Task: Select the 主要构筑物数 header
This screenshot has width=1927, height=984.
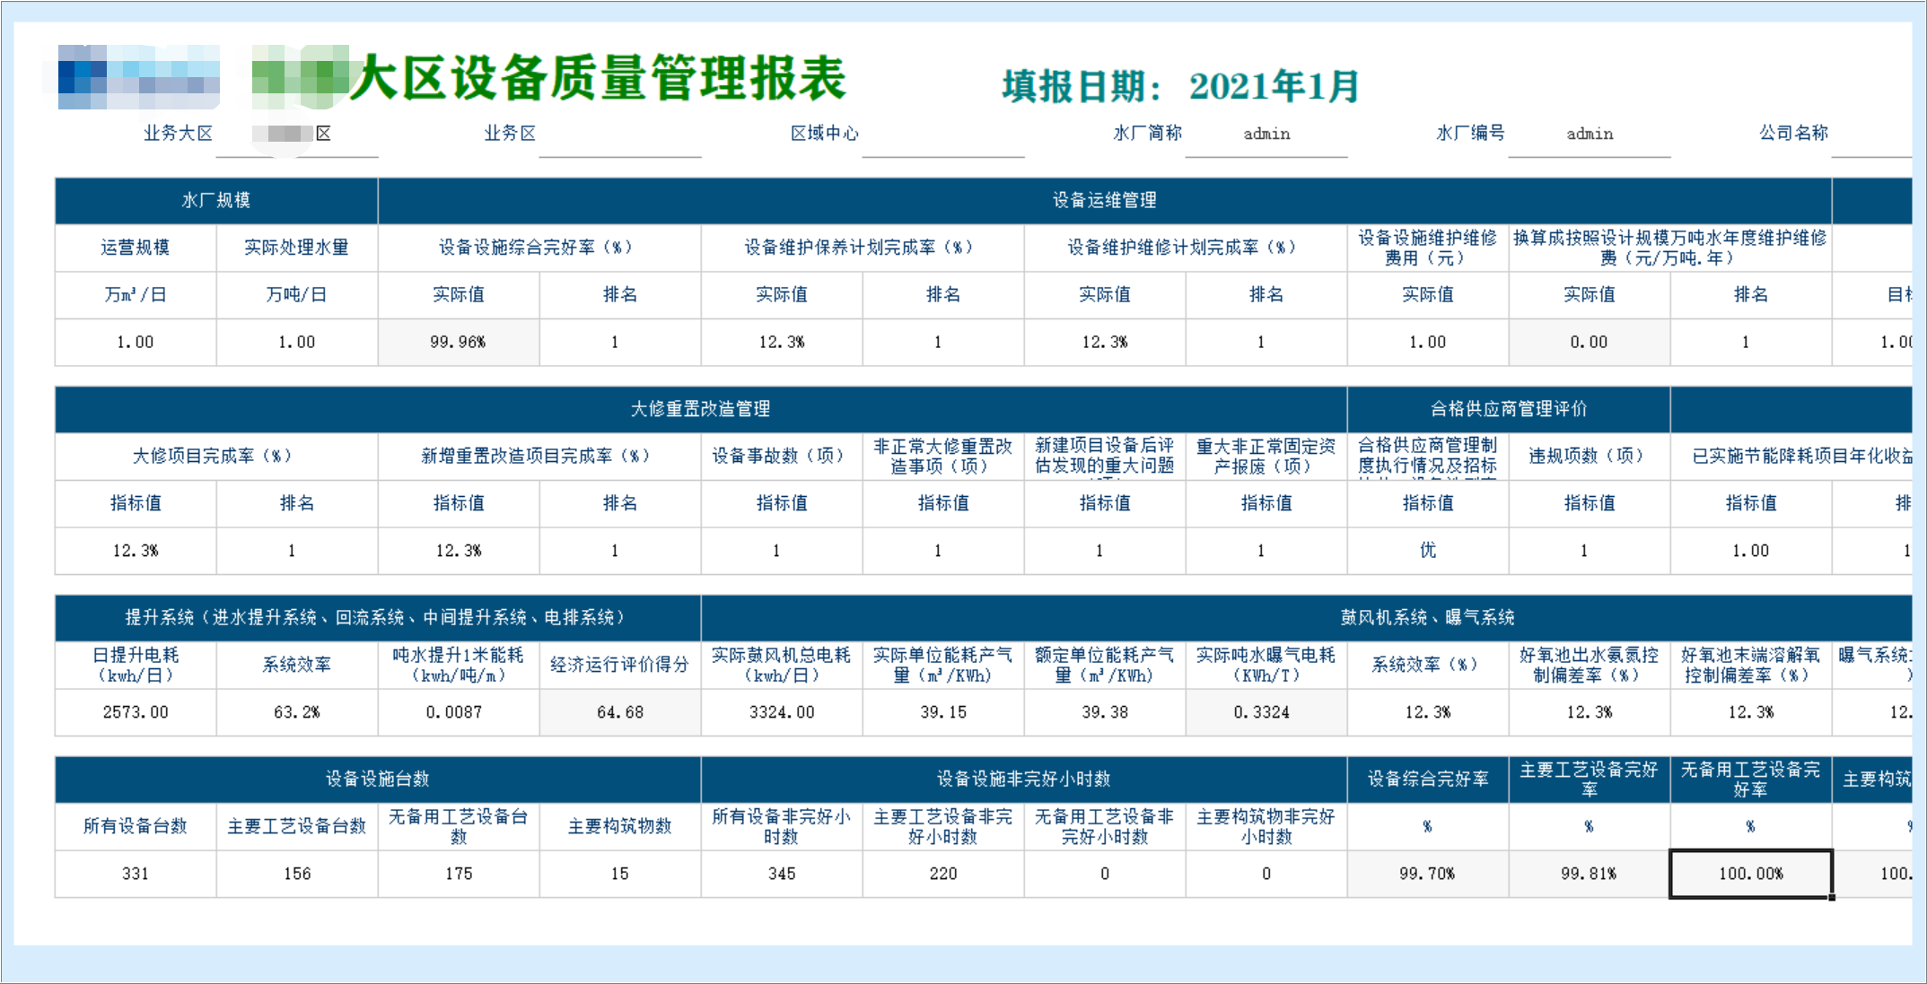Action: point(620,826)
